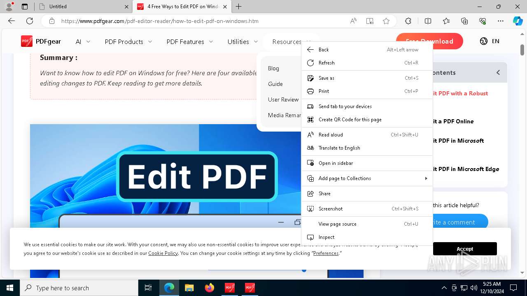The height and width of the screenshot is (296, 527).
Task: Select Save as in context menu
Action: (367, 78)
